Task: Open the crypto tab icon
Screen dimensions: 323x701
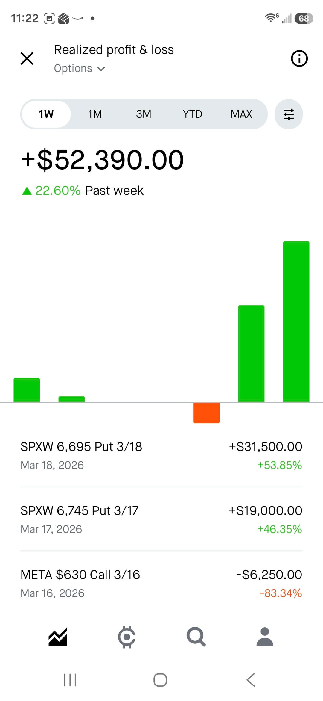Action: pos(127,637)
